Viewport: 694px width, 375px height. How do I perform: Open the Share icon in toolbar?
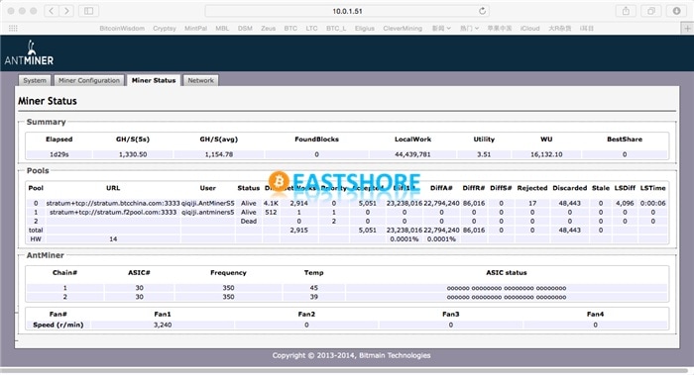(x=626, y=11)
